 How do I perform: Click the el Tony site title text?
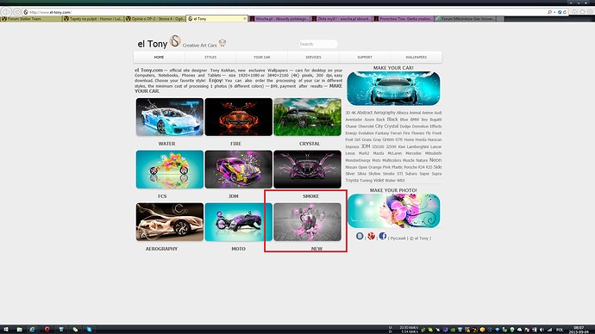(152, 44)
